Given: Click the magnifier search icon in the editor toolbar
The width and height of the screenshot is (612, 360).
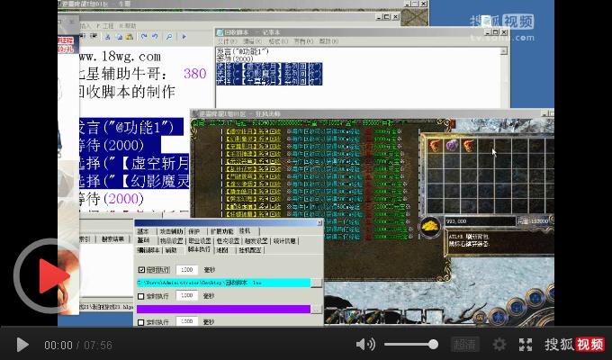Looking at the screenshot, I should tap(169, 36).
